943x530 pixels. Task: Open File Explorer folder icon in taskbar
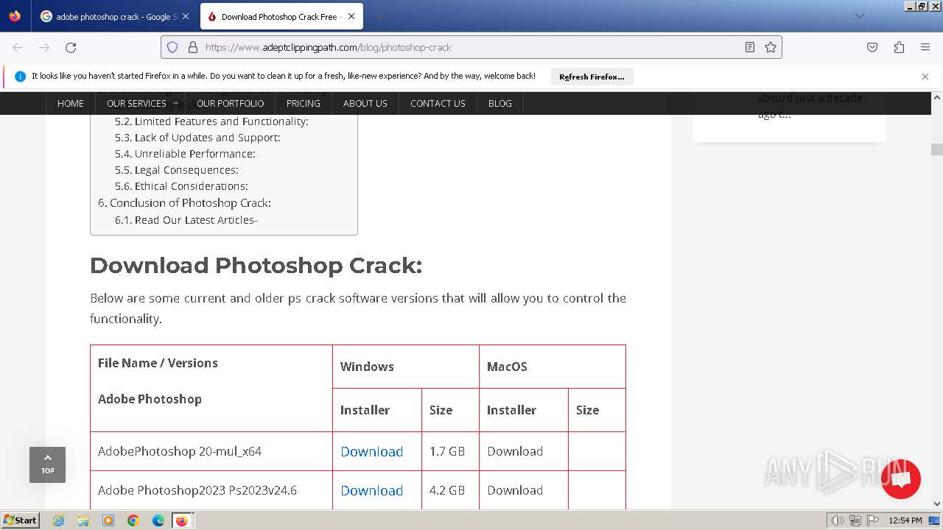coord(83,520)
